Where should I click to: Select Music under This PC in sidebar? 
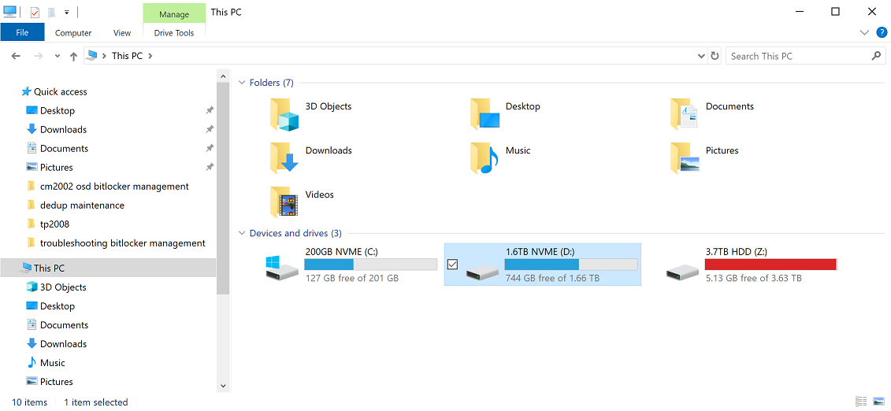52,363
